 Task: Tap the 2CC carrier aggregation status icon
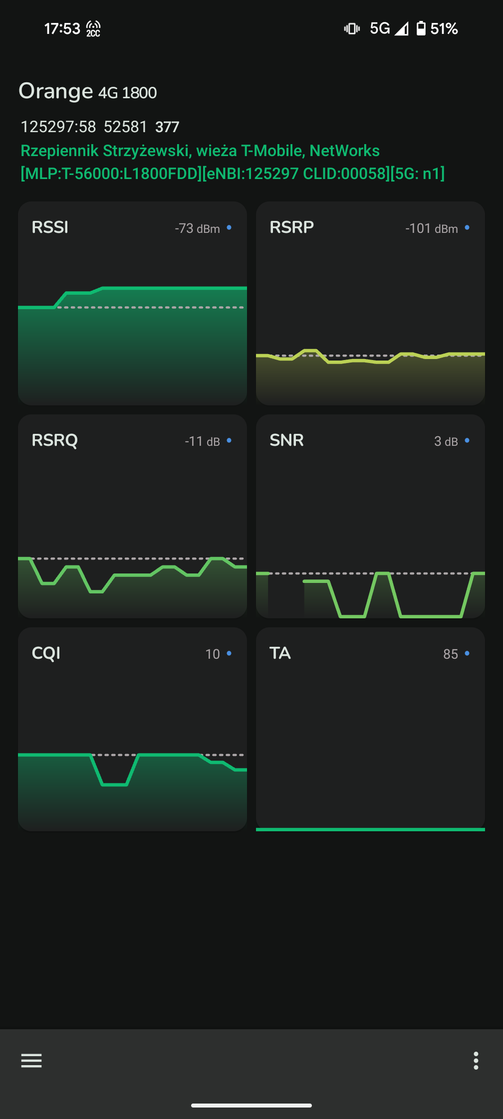[x=93, y=29]
